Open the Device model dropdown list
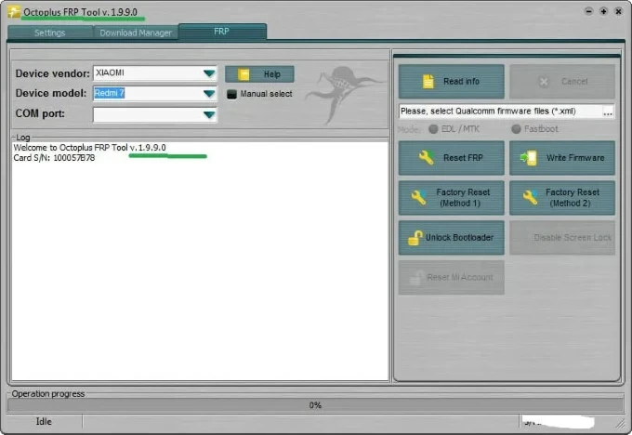This screenshot has width=632, height=435. coord(209,94)
